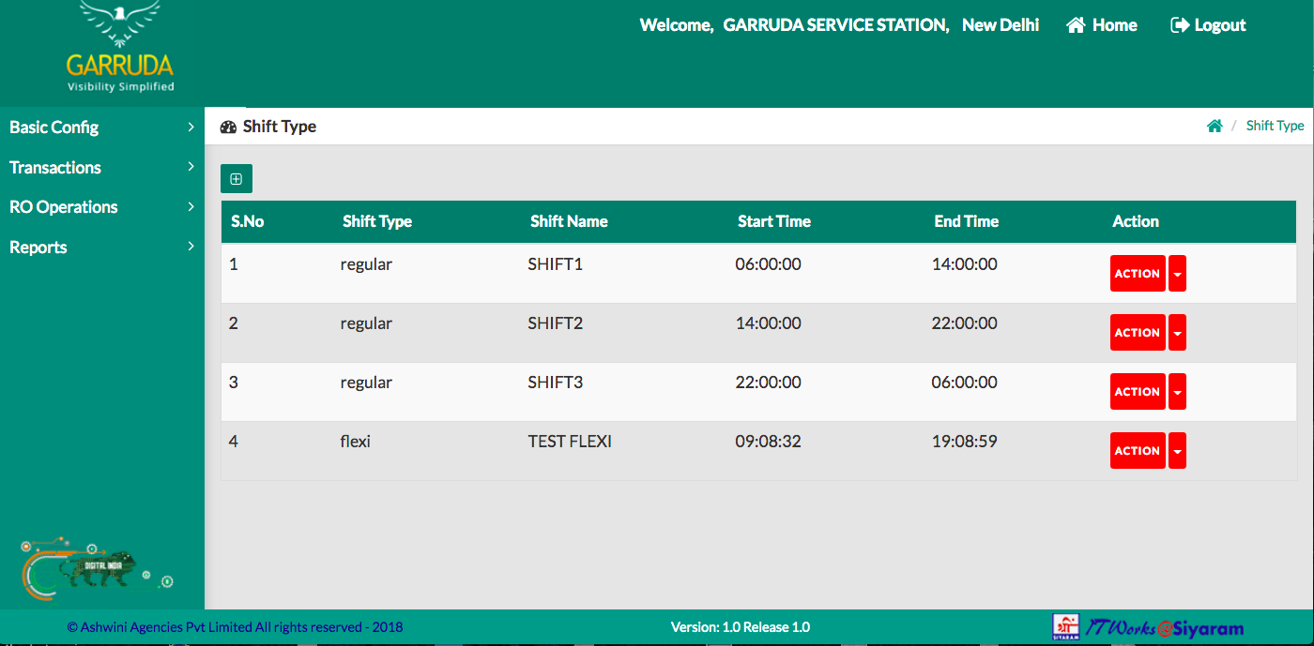The image size is (1314, 646).
Task: Click the Version 1.0 Release 1.0 text
Action: [x=741, y=627]
